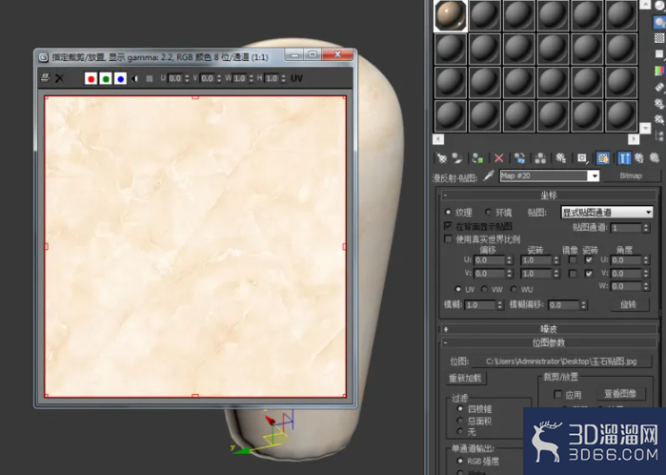The height and width of the screenshot is (475, 666).
Task: Click the W angle value field
Action: point(626,286)
